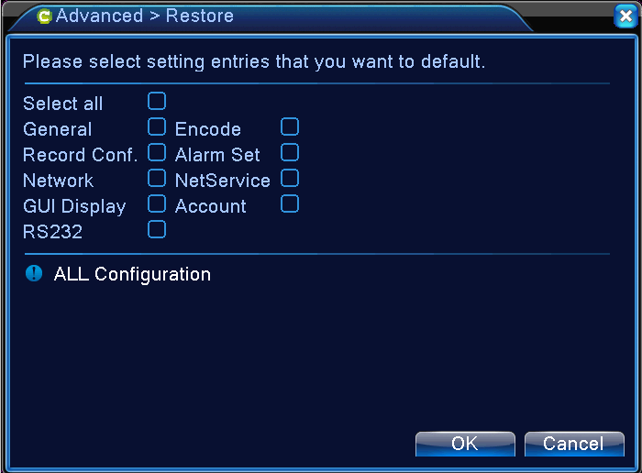Click the Cancel button
The image size is (642, 473).
tap(573, 444)
